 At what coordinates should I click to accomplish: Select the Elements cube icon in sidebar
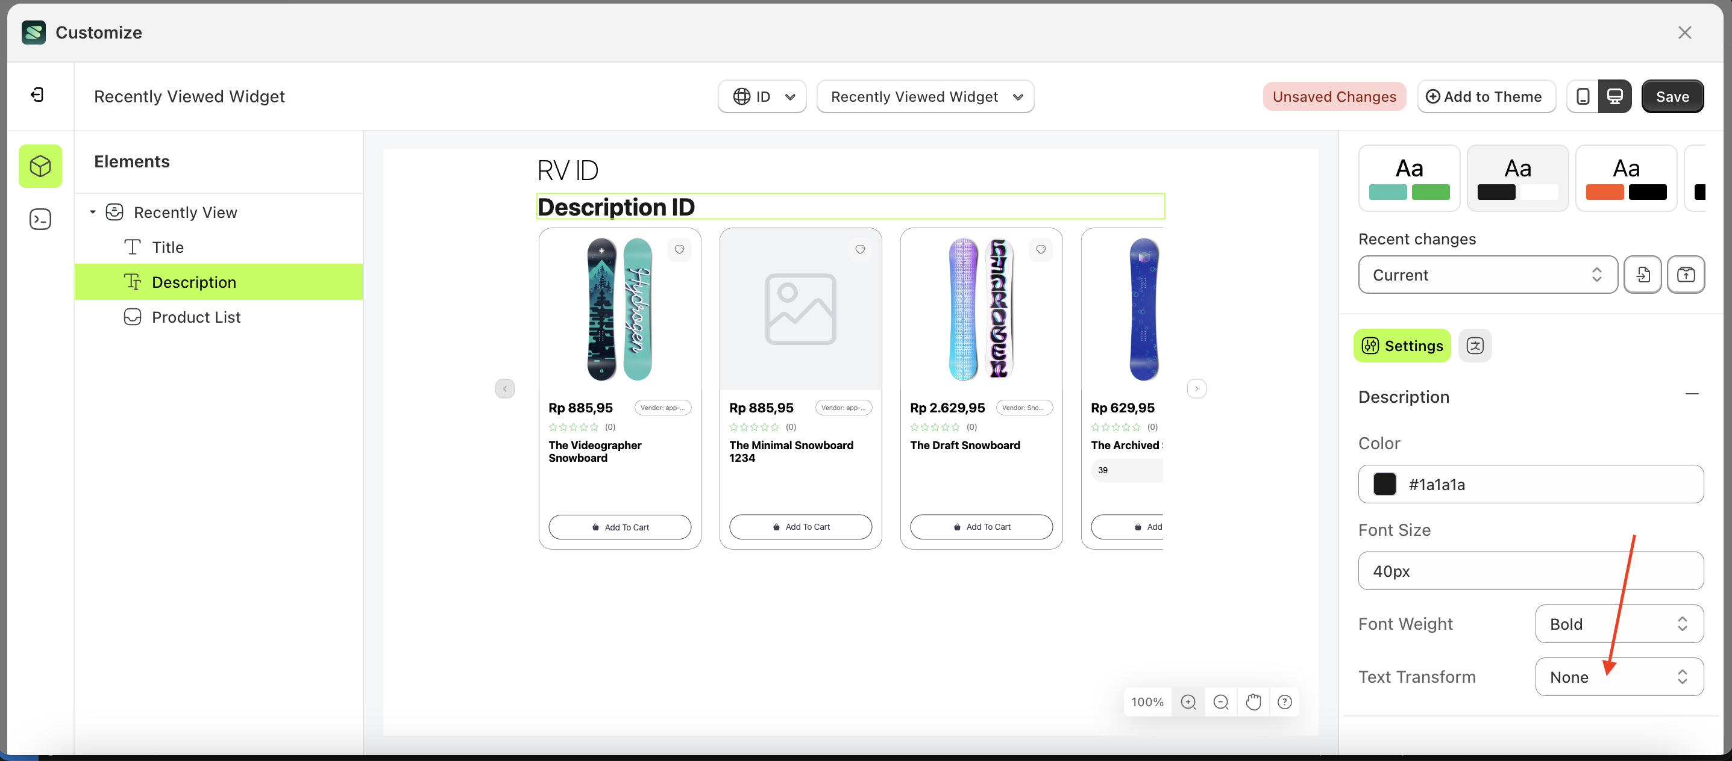pos(40,166)
